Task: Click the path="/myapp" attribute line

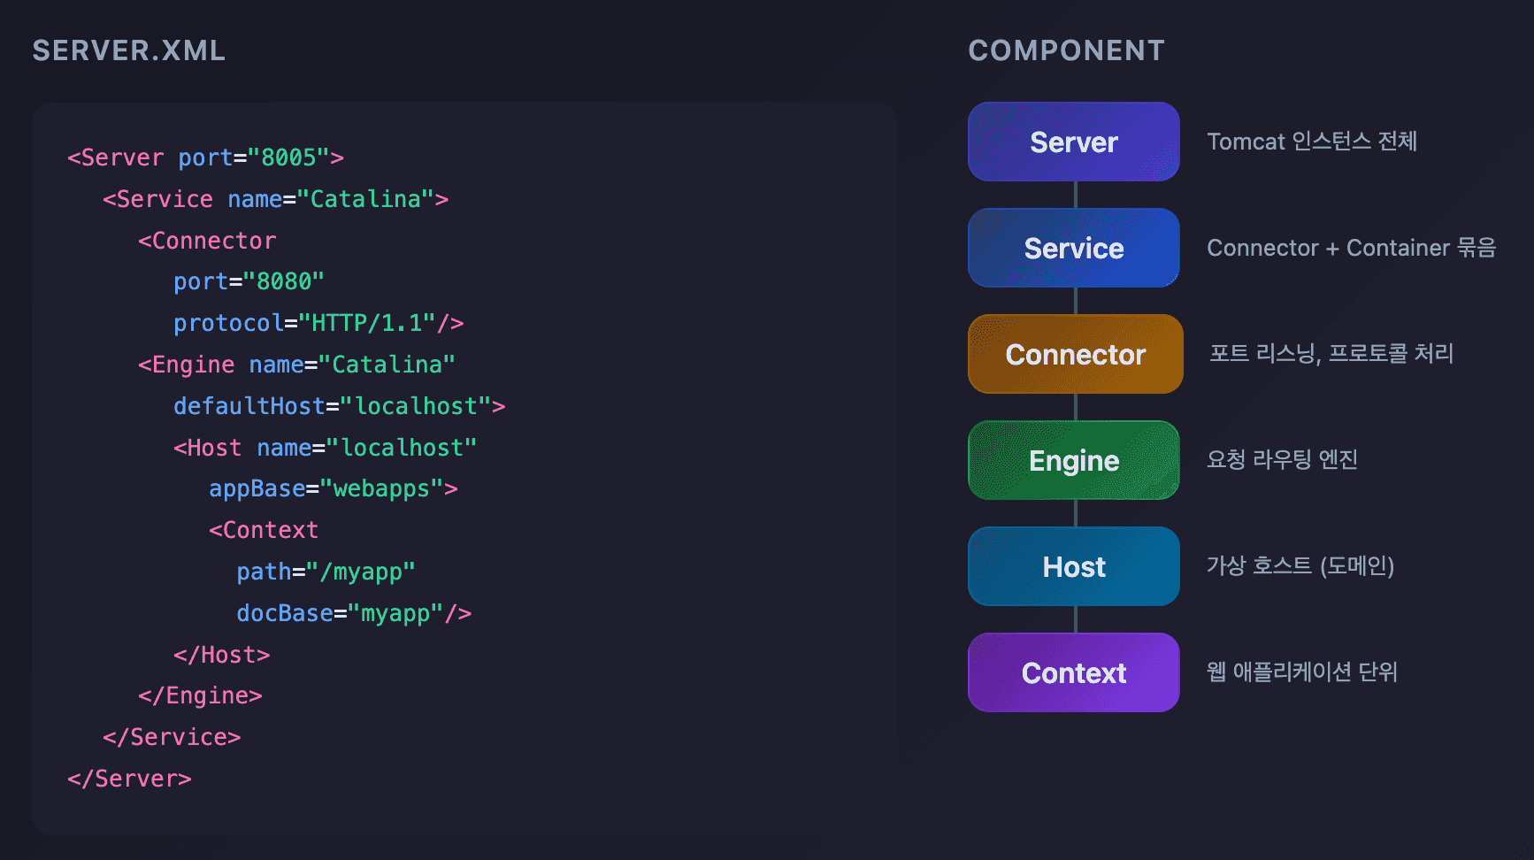Action: (x=326, y=572)
